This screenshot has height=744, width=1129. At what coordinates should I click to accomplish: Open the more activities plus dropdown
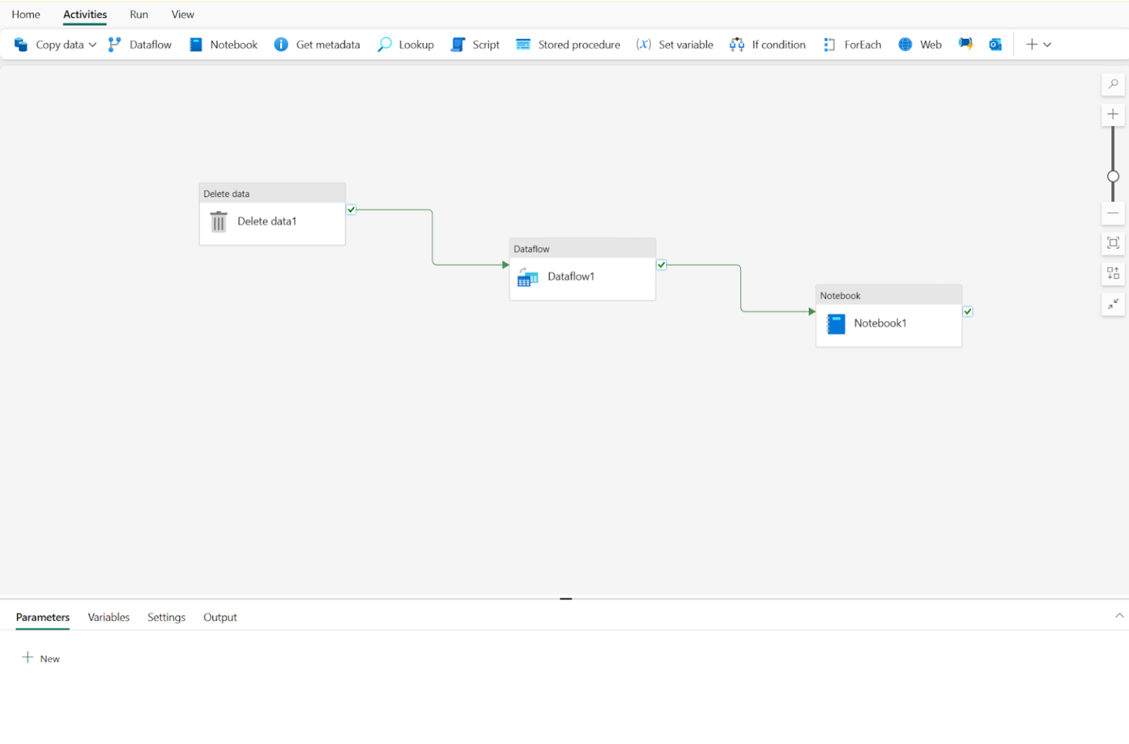coord(1038,44)
